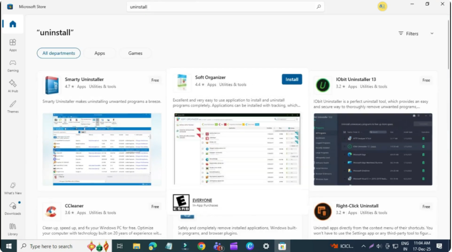This screenshot has height=252, width=452.
Task: Click the taskbar volume icon
Action: [x=379, y=246]
